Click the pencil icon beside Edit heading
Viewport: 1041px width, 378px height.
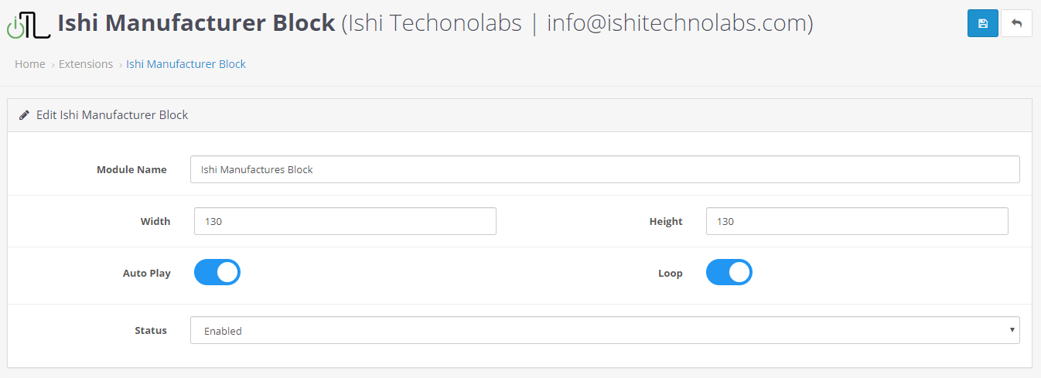coord(24,115)
